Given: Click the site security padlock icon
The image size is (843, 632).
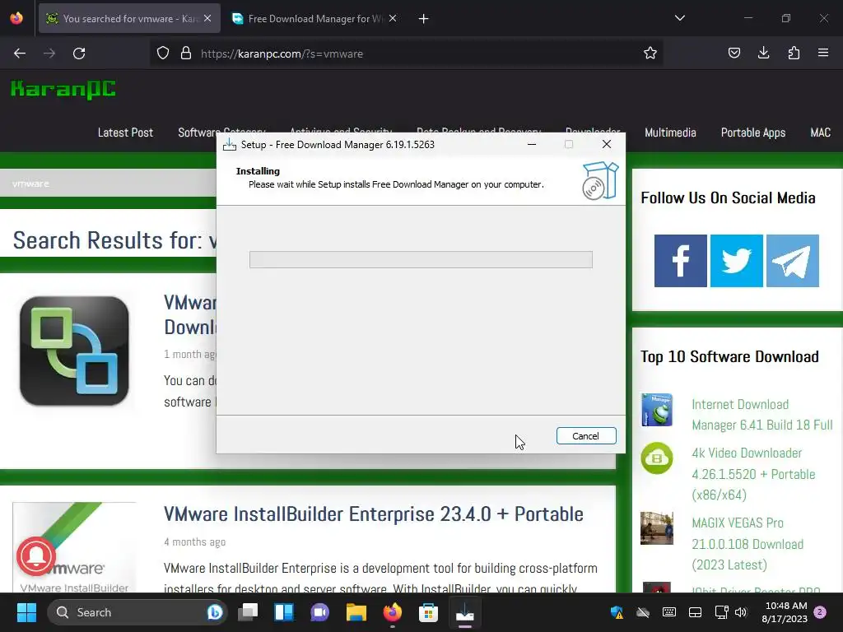Looking at the screenshot, I should (186, 53).
